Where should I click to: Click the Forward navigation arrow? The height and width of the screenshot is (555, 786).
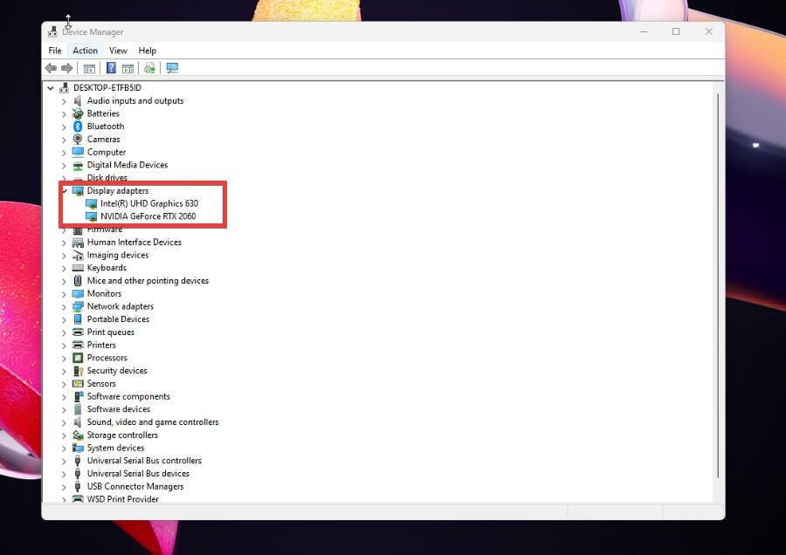point(68,67)
